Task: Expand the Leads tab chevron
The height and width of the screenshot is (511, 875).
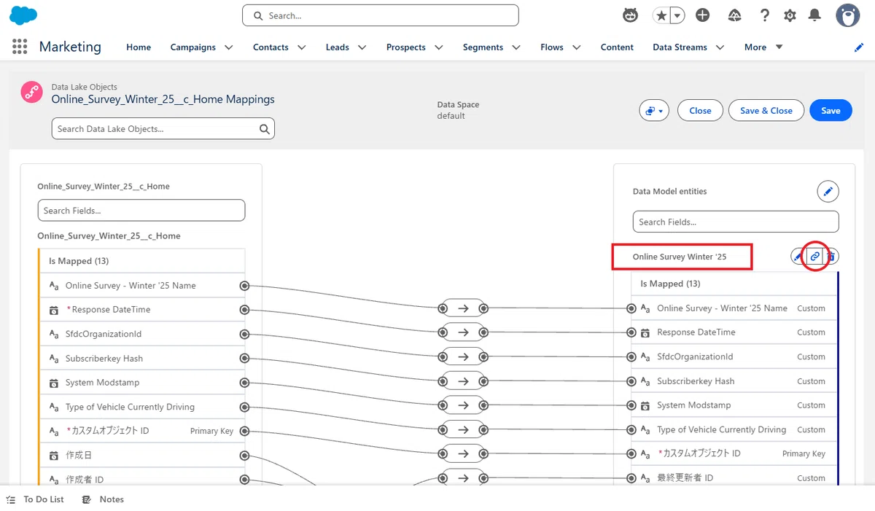Action: pos(362,47)
